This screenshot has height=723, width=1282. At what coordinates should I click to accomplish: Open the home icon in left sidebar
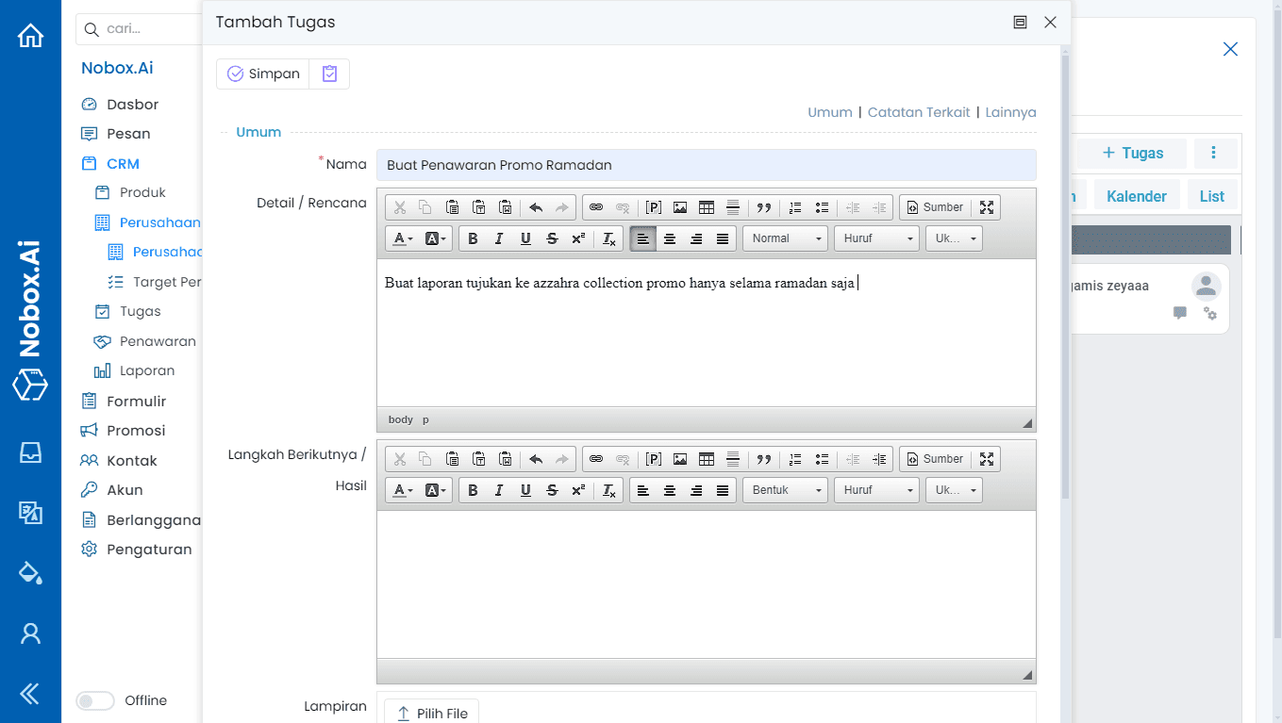point(30,36)
